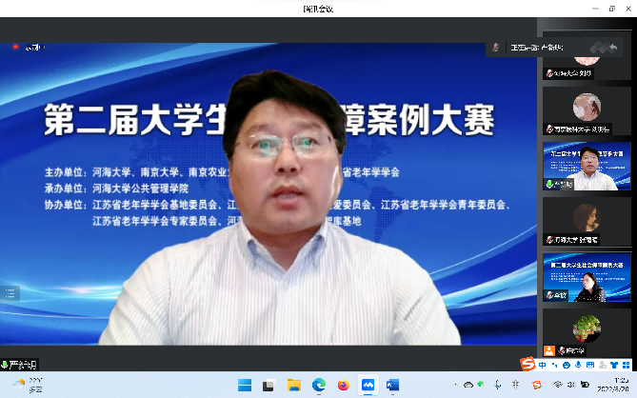The image size is (637, 398).
Task: Launch Microsoft Edge from the taskbar
Action: (319, 385)
